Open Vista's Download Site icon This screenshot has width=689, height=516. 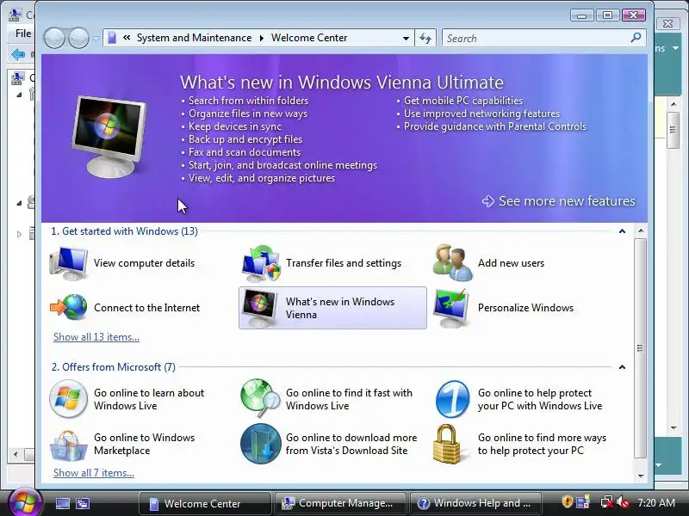tap(261, 444)
